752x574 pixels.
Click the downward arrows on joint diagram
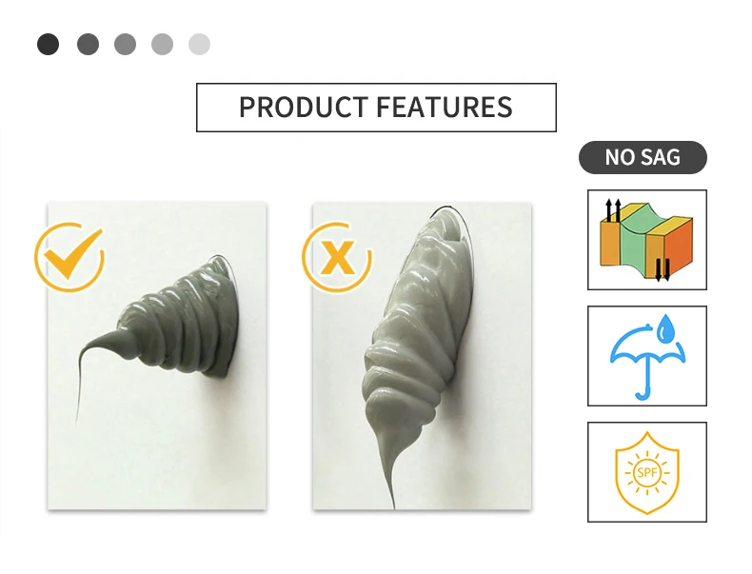pos(663,269)
